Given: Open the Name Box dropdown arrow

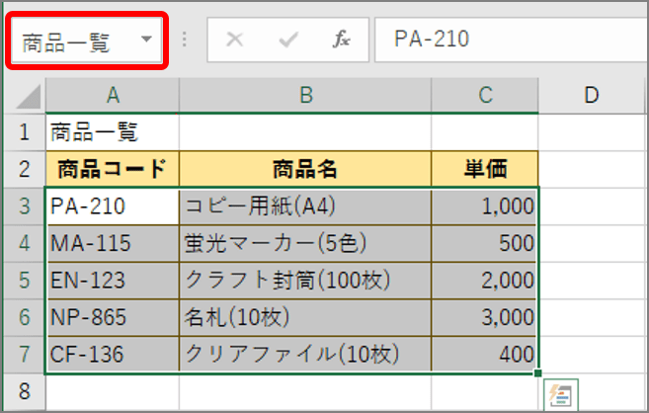Looking at the screenshot, I should [x=146, y=40].
